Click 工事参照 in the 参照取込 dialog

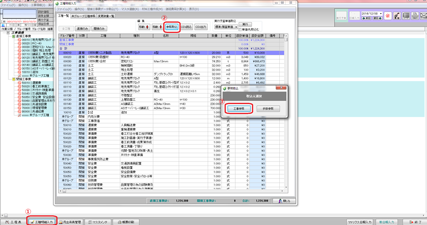coord(239,109)
